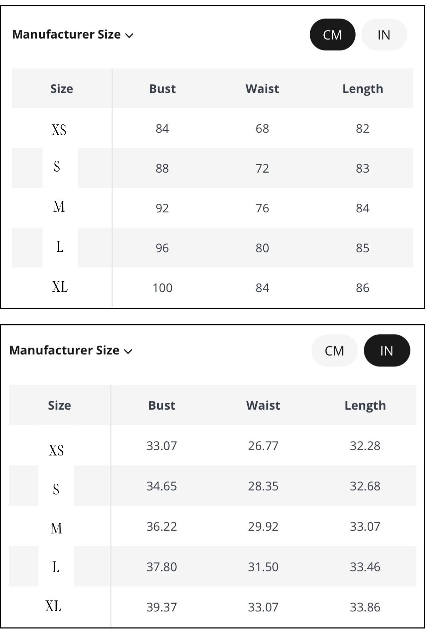Click bust value 100 for XL
The height and width of the screenshot is (638, 425).
click(x=162, y=288)
